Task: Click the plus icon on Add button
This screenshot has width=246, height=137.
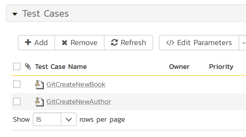Action: 28,43
